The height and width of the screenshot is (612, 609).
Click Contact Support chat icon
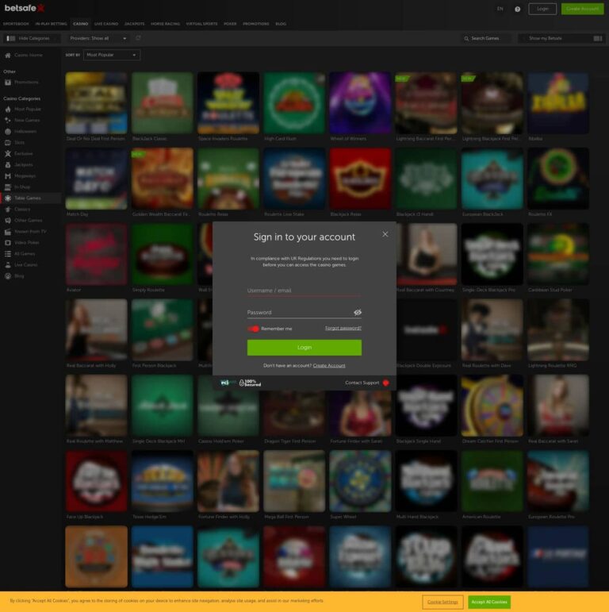(385, 383)
